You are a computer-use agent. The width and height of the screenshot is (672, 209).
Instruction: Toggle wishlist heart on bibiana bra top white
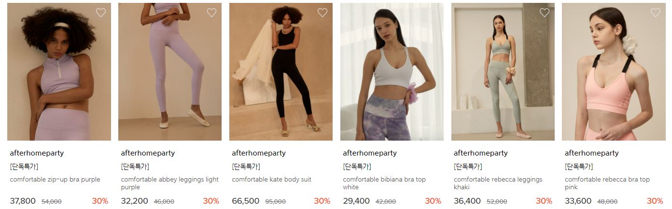coord(434,13)
